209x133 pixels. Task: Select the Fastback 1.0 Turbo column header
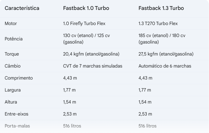86,8
